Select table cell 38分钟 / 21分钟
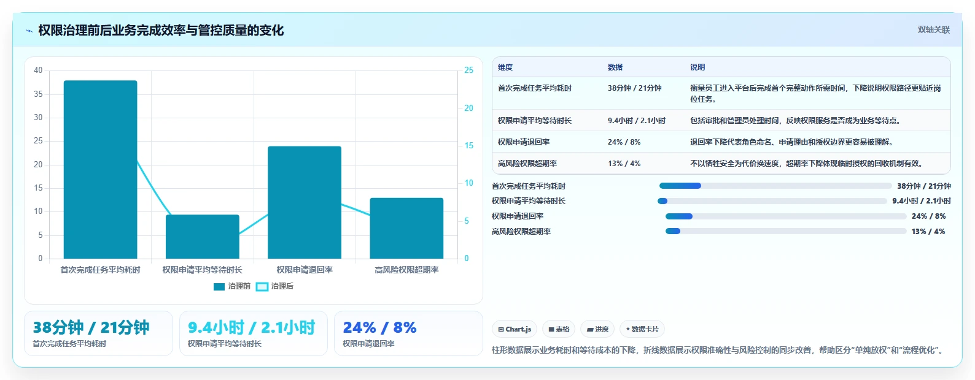The height and width of the screenshot is (380, 975). tap(635, 88)
